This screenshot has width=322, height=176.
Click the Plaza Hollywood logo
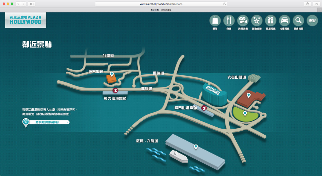pos(25,20)
